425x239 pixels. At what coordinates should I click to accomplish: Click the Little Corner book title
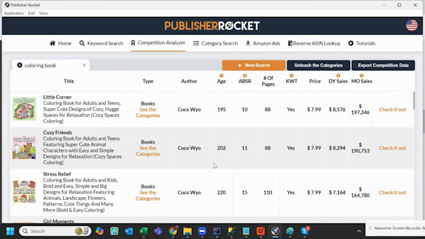click(x=57, y=97)
